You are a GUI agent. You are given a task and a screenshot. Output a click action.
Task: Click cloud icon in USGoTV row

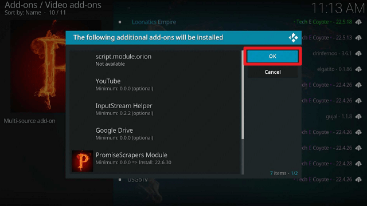point(358,179)
